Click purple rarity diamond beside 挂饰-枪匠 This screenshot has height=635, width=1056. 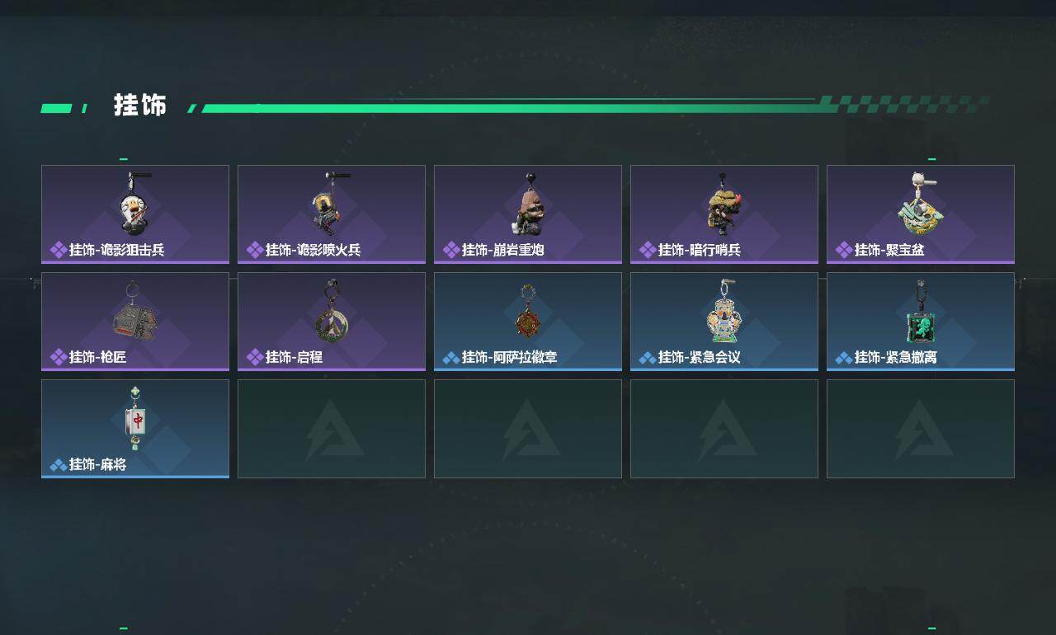point(59,357)
